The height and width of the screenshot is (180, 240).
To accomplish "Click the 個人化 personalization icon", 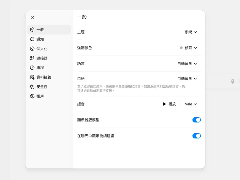I will 32,49.
